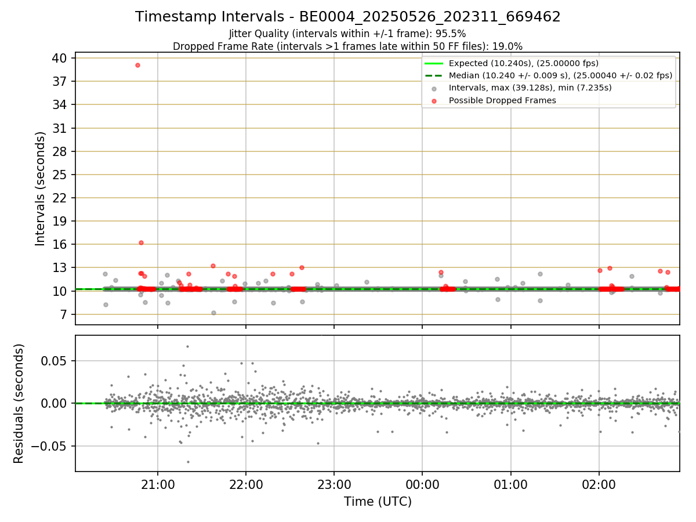Select the 'Dropped Frame Rate' 19.0% subtitle line
This screenshot has height=522, width=696.
(x=348, y=46)
